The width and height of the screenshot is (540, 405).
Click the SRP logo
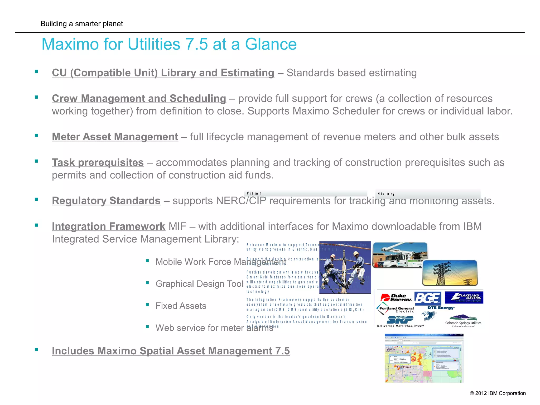pyautogui.click(x=400, y=320)
